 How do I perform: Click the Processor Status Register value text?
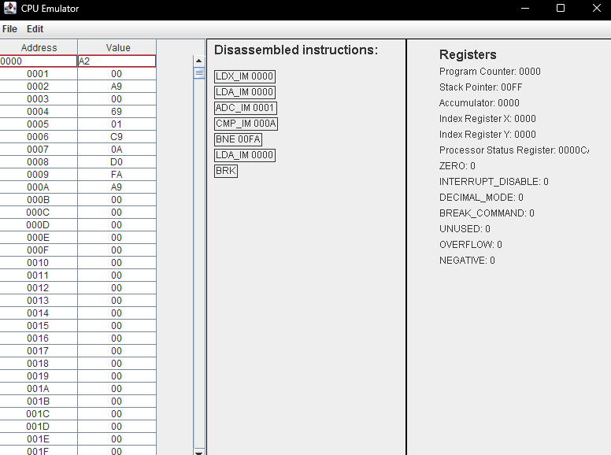click(514, 150)
